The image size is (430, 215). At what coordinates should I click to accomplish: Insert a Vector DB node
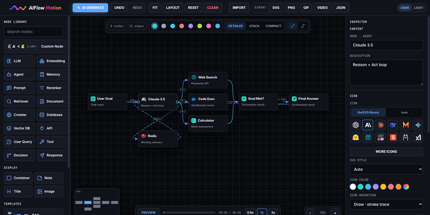pyautogui.click(x=19, y=128)
